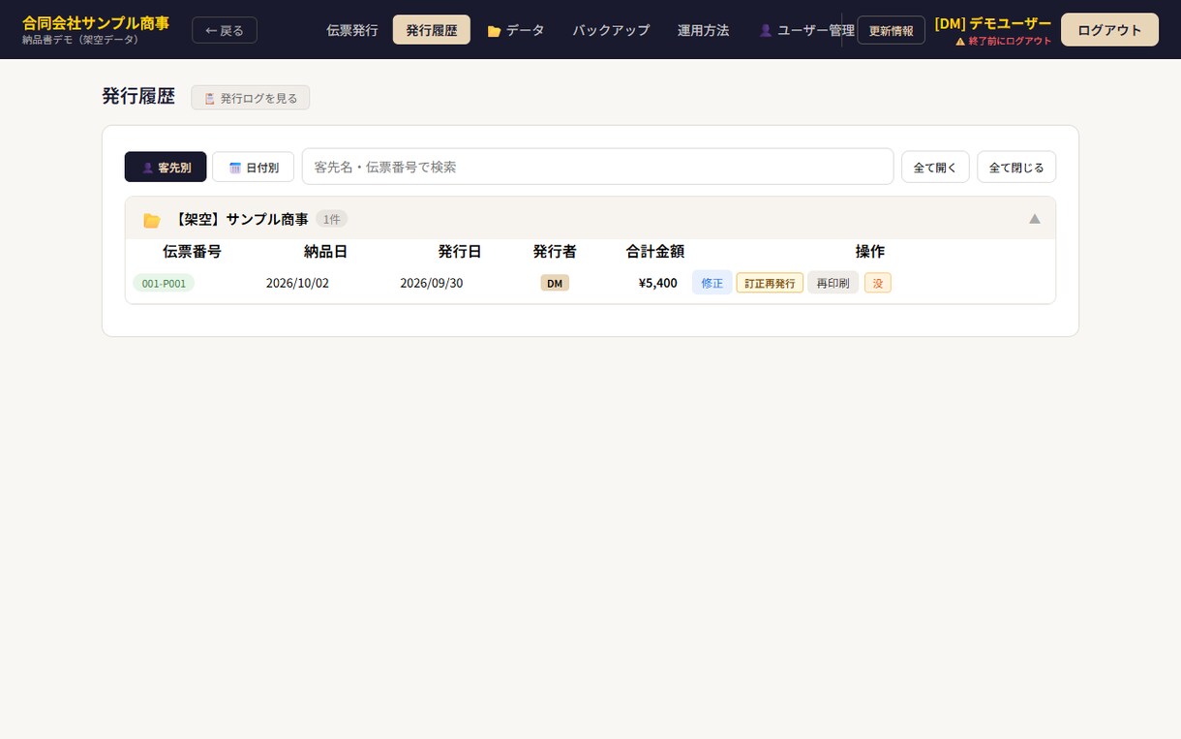The height and width of the screenshot is (739, 1181).
Task: Click the 合計金額 column header
Action: [654, 251]
